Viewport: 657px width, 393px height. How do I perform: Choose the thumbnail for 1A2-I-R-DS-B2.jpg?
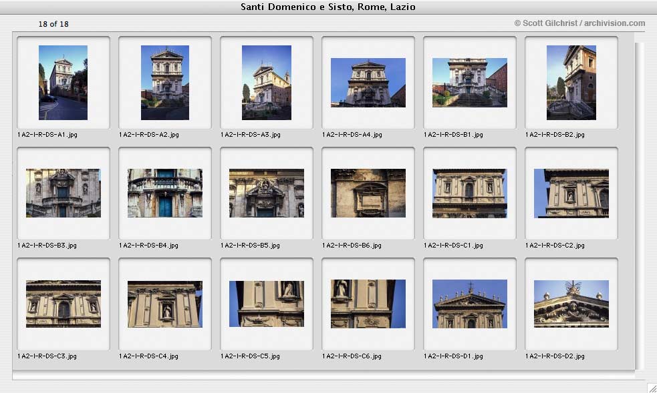click(571, 83)
